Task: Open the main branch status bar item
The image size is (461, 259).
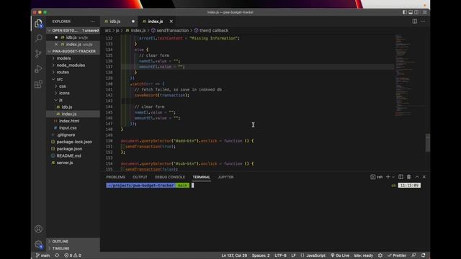Action: tap(42, 255)
